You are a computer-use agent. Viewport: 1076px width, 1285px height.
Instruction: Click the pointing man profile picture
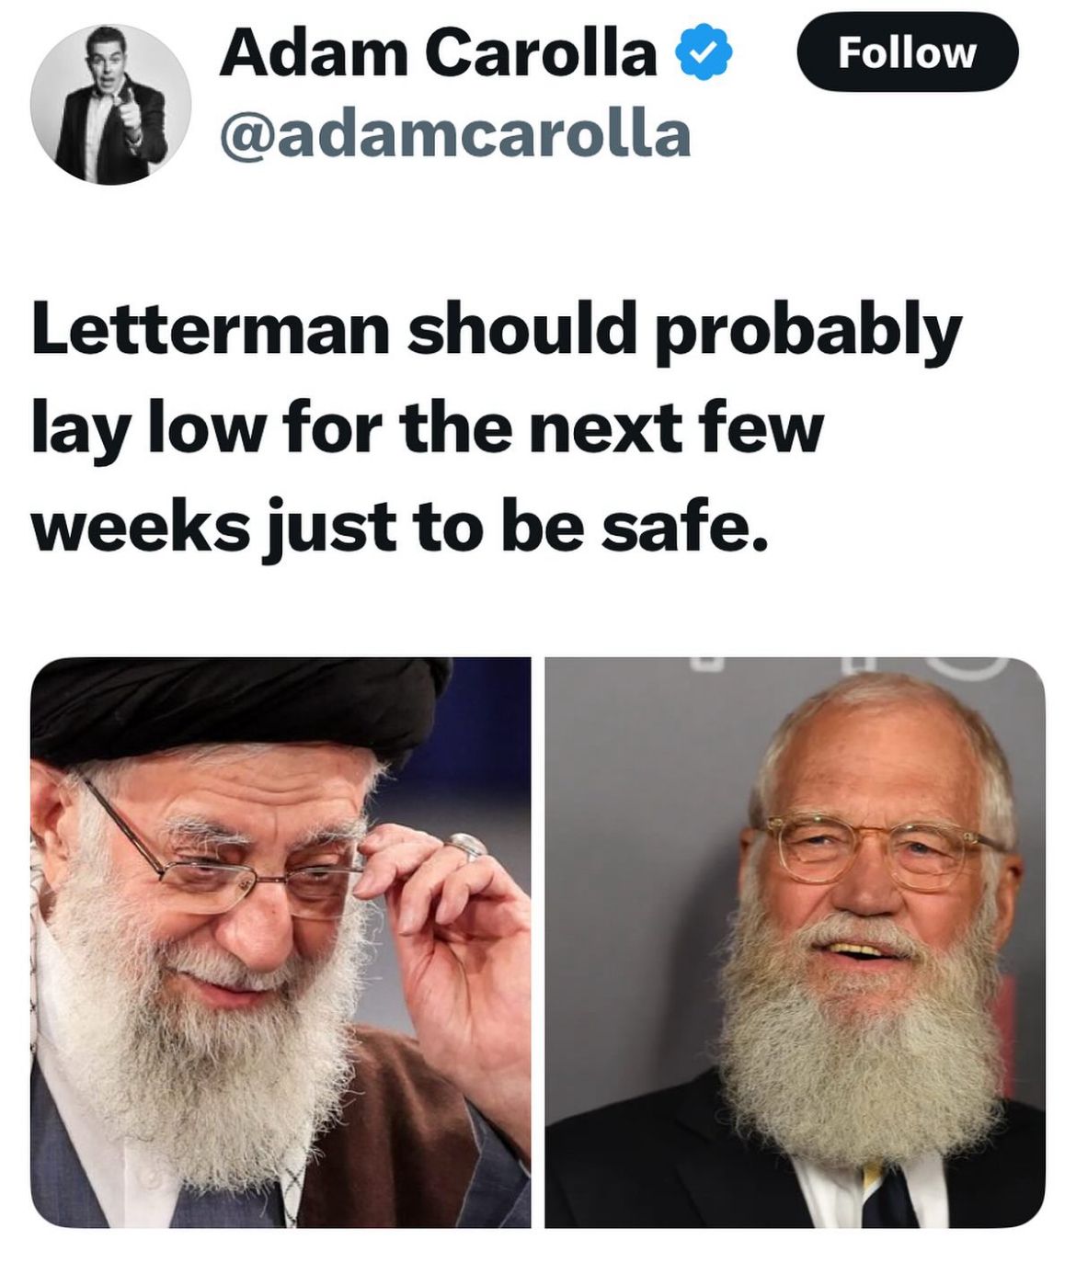110,105
